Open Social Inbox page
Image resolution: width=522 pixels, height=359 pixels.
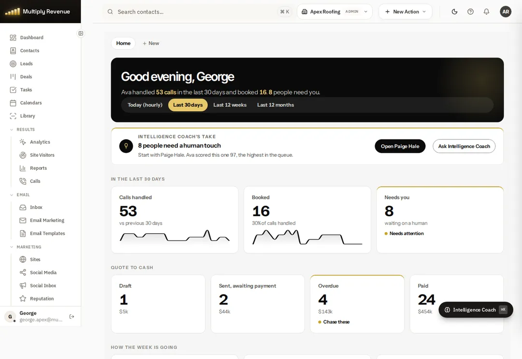(43, 285)
